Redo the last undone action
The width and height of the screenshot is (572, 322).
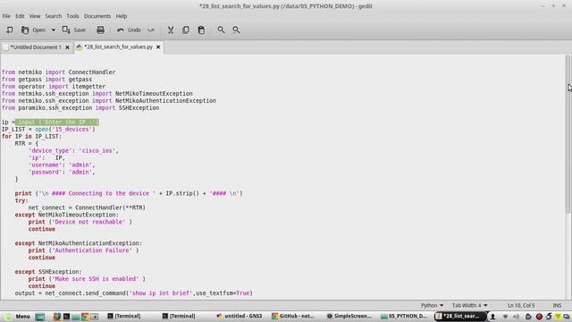click(x=151, y=30)
